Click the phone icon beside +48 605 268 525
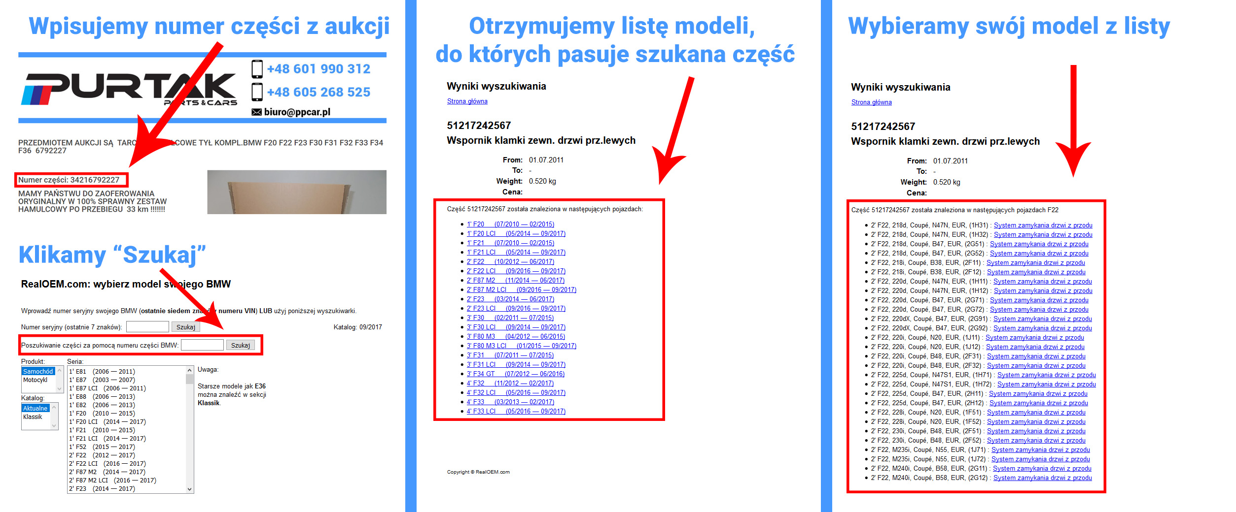The height and width of the screenshot is (512, 1236). pos(257,92)
